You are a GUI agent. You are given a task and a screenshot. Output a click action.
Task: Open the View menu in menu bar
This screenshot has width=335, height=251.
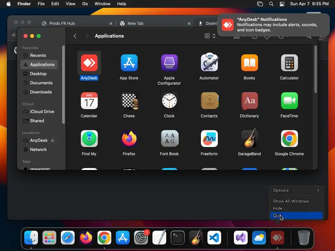coord(70,4)
